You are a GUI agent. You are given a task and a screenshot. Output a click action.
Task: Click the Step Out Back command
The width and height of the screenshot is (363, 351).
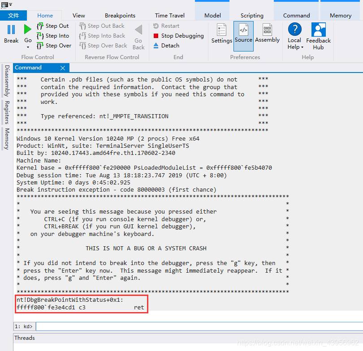(102, 26)
